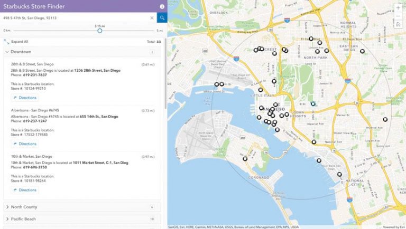Click the 0.73 mi distance label
Image resolution: width=406 pixels, height=229 pixels.
tap(148, 111)
